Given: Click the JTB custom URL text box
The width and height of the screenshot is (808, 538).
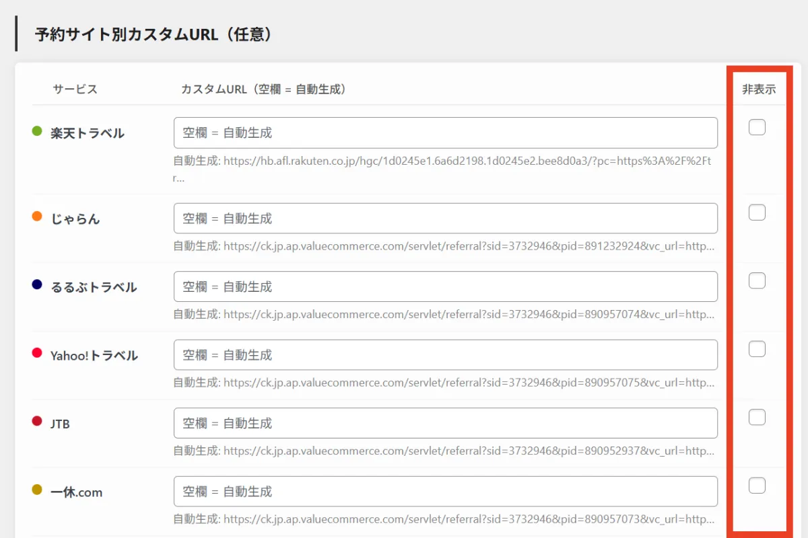Looking at the screenshot, I should tap(446, 423).
